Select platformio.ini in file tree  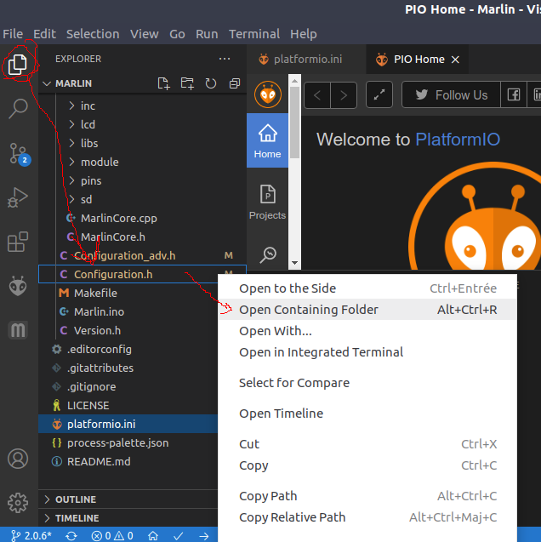click(128, 424)
